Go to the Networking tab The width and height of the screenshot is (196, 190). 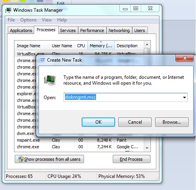[119, 30]
